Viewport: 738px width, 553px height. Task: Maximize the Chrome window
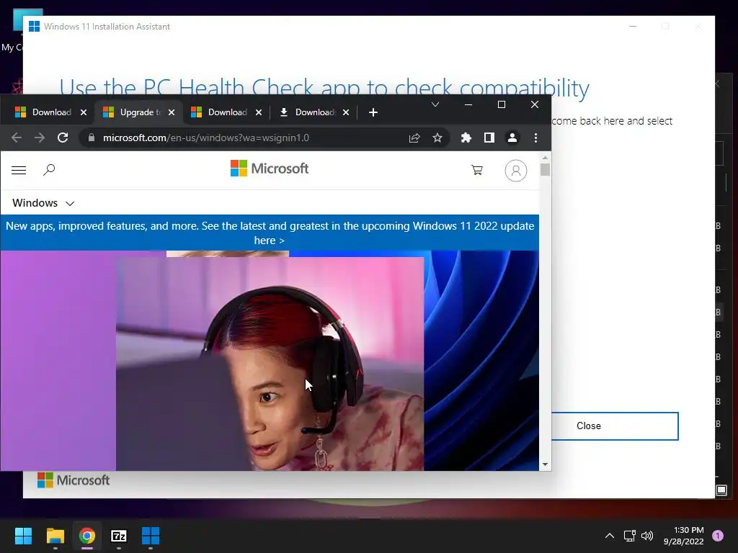(502, 104)
